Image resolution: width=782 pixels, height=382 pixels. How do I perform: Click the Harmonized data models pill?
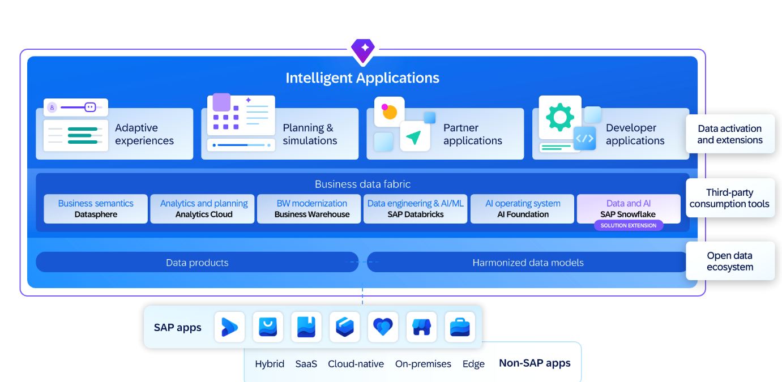[x=528, y=262]
